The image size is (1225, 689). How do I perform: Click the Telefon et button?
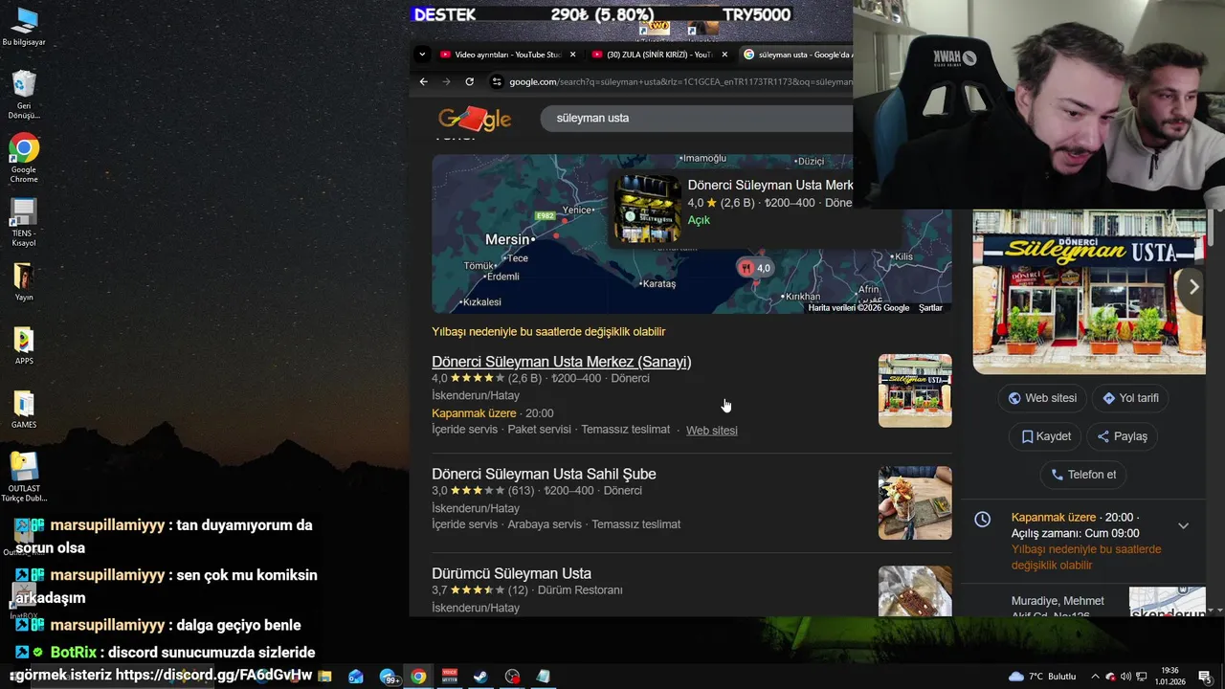[x=1082, y=475]
